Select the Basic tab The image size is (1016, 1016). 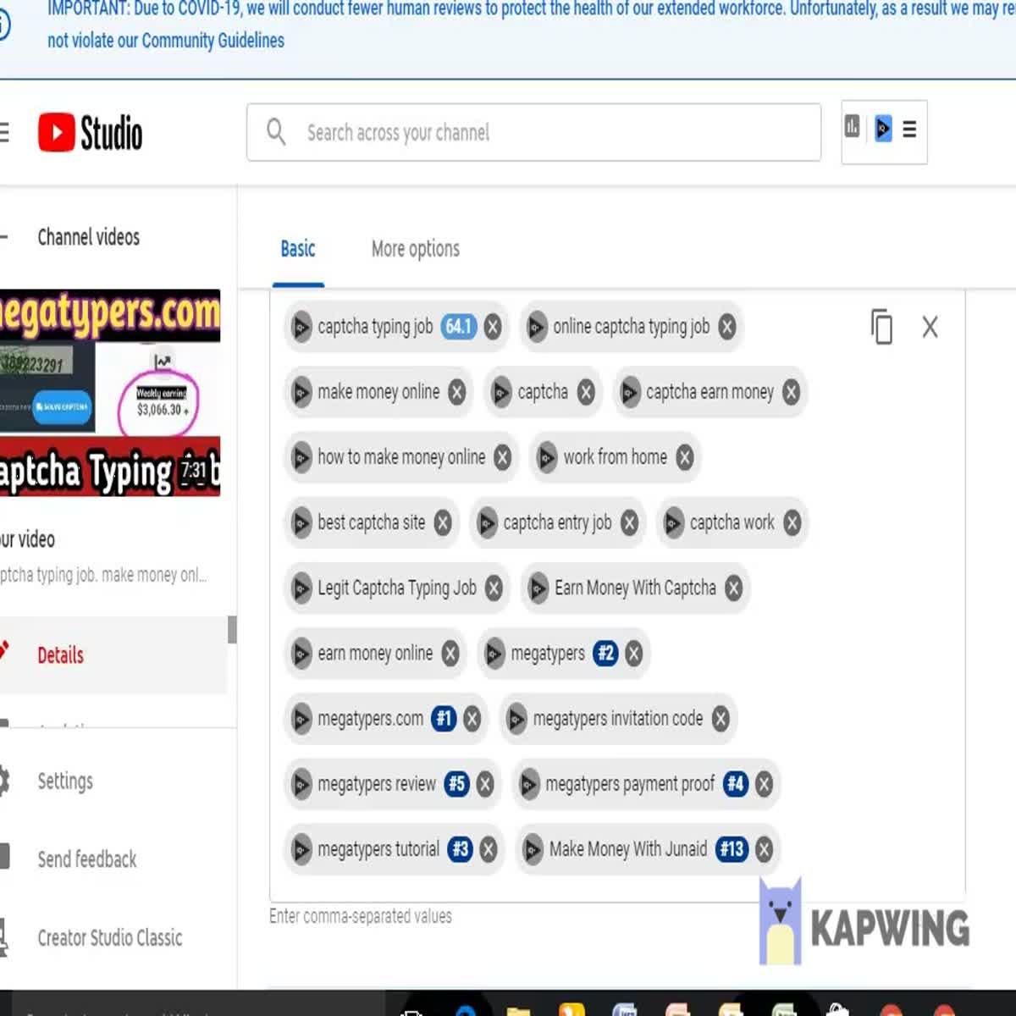click(x=298, y=249)
